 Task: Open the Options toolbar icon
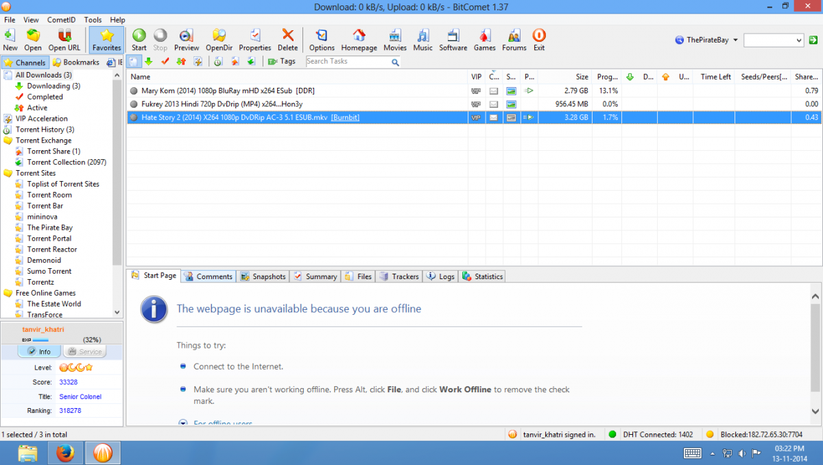pos(322,40)
